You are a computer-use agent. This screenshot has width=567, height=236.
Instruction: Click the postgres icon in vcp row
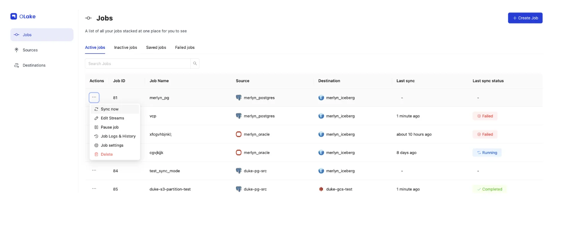[239, 116]
